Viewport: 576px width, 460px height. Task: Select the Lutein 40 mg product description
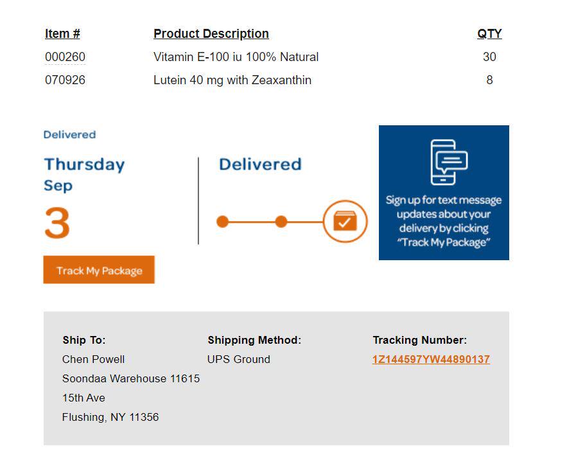[232, 80]
